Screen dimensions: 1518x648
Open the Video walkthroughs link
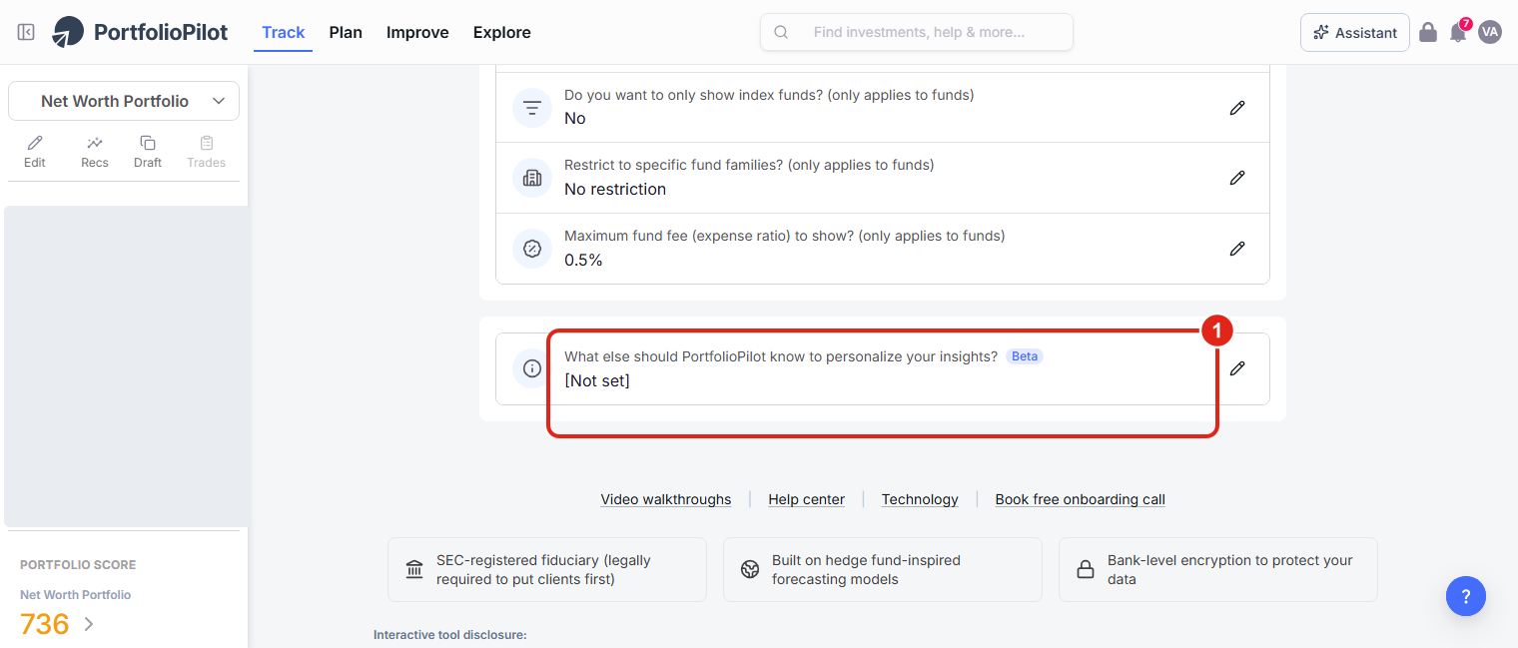pos(666,499)
